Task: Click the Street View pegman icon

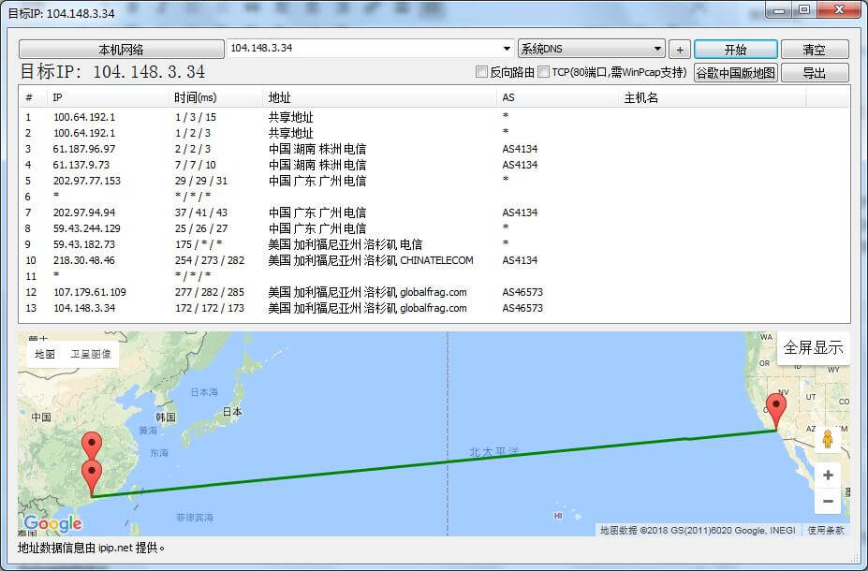Action: tap(827, 439)
